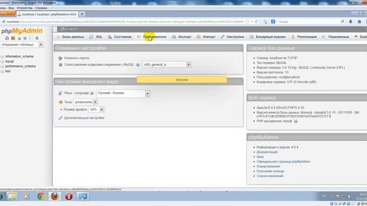The image size is (367, 206).
Task: Click the bookmark star in address bar
Action: [247, 22]
